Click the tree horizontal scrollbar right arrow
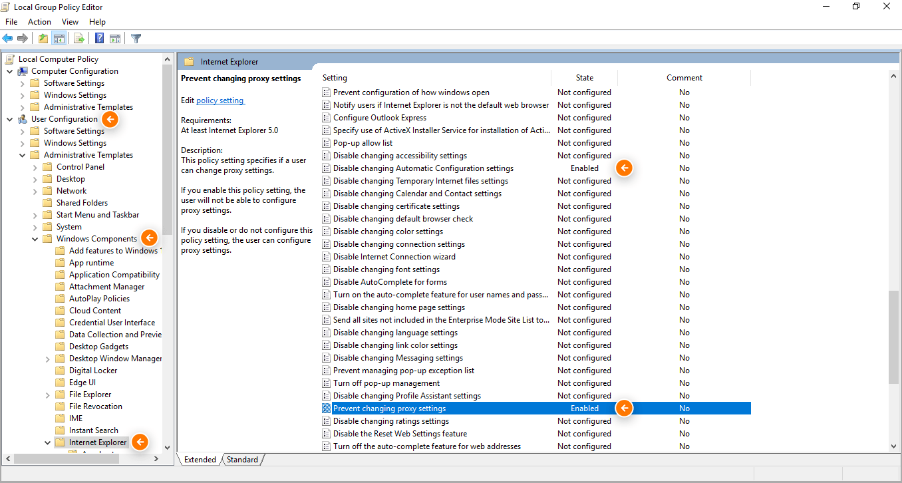Screen dimensions: 902x483 (x=156, y=459)
